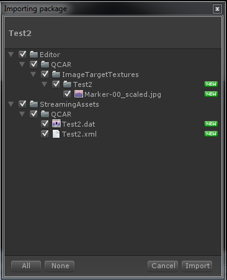Click the Test2.dat video file icon
The image size is (227, 280).
tap(56, 124)
